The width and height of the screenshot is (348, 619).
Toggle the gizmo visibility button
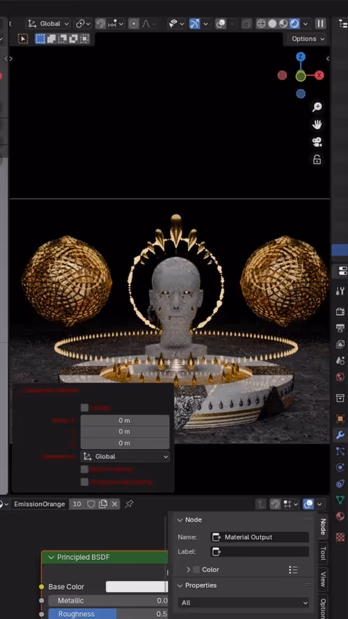194,24
